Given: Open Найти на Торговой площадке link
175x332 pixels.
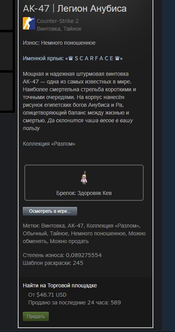Looking at the screenshot, I should pyautogui.click(x=60, y=285).
